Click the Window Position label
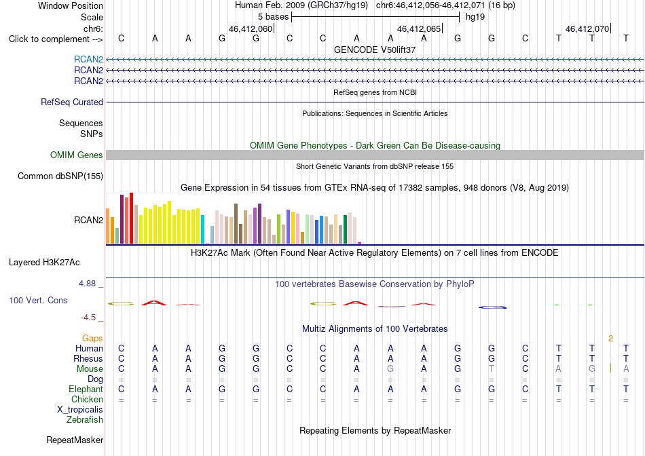645x456 pixels. click(71, 5)
